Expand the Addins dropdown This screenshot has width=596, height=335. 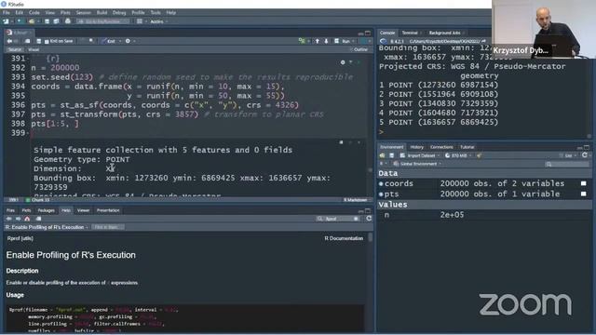(x=158, y=21)
